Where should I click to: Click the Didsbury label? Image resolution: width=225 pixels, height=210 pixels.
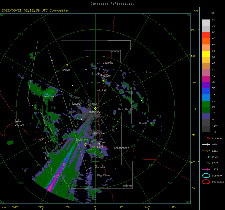pyautogui.click(x=94, y=112)
